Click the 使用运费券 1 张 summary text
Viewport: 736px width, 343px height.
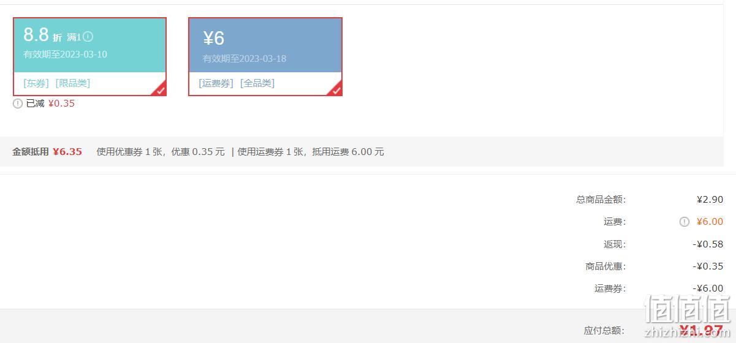[271, 151]
